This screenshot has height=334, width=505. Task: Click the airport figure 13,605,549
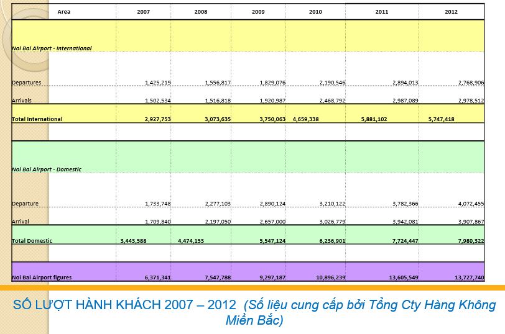coord(404,278)
